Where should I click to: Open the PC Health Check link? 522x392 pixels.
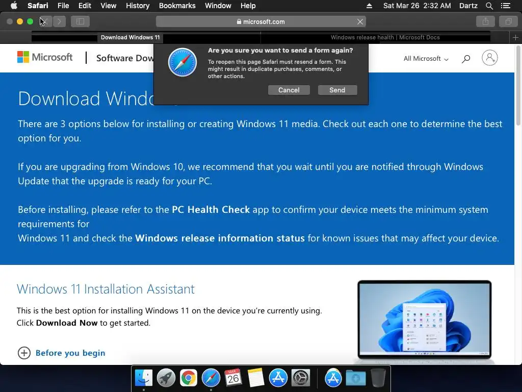coord(211,210)
